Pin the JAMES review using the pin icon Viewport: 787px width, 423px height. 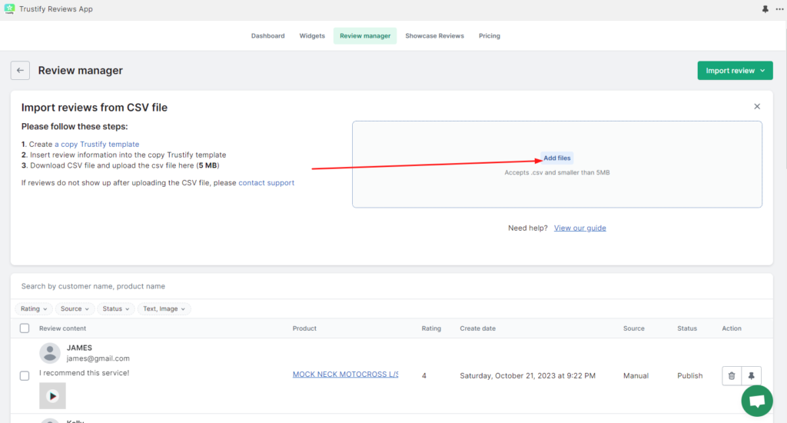pyautogui.click(x=752, y=376)
